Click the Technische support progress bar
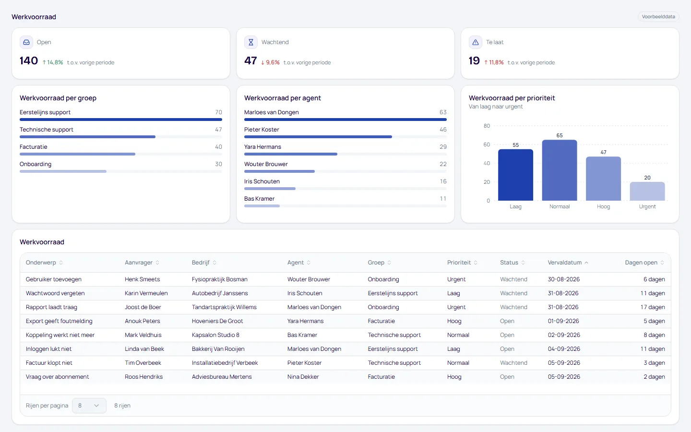The height and width of the screenshot is (432, 691). pos(121,137)
